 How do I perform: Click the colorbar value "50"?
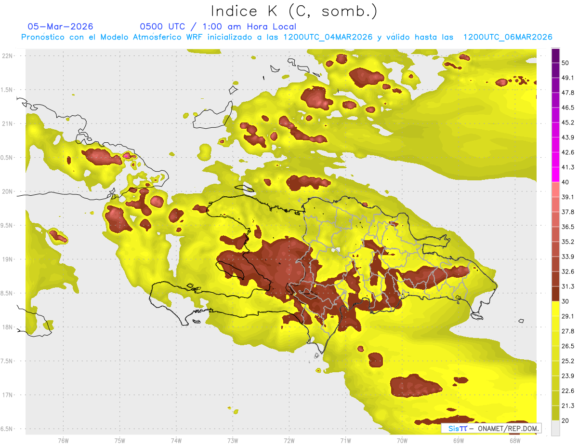pyautogui.click(x=565, y=63)
